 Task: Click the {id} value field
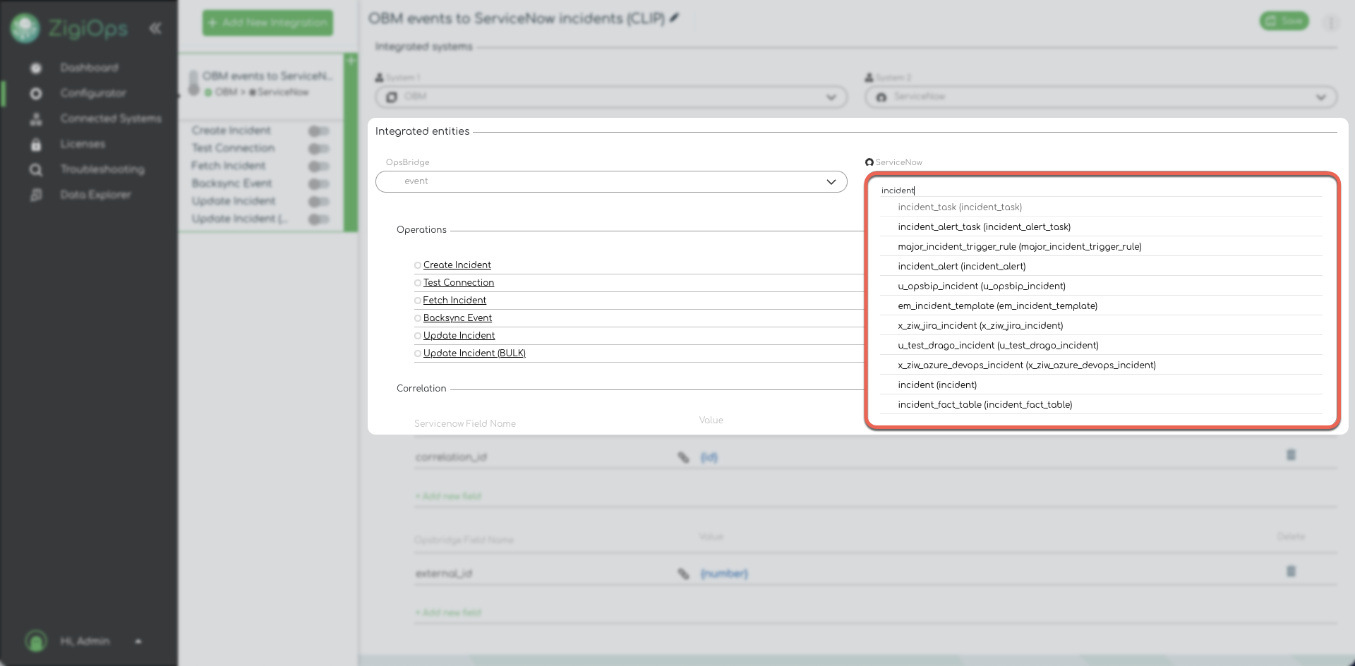tap(709, 457)
